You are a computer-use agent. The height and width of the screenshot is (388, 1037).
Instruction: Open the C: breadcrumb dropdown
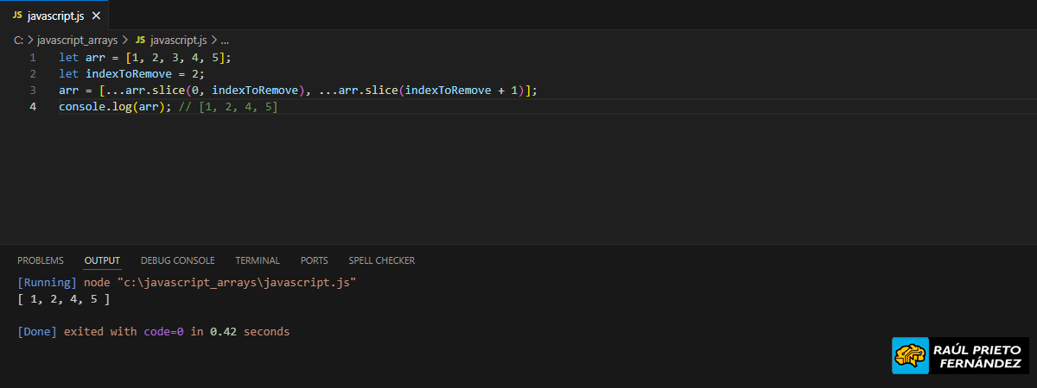pos(18,41)
